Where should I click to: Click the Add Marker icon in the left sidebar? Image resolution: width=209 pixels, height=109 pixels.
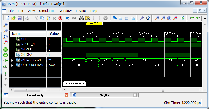tap(5, 74)
